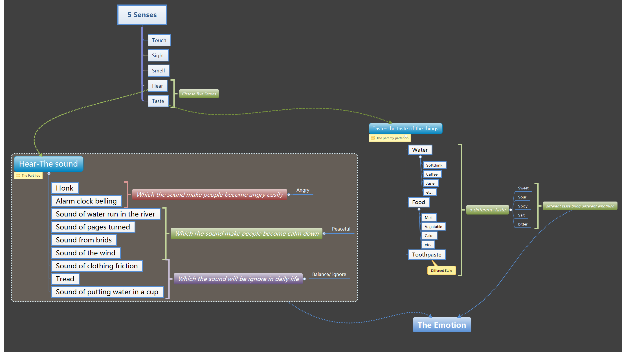This screenshot has height=356, width=622.
Task: Select the 'Sound of clothing friction' topic
Action: 97,266
